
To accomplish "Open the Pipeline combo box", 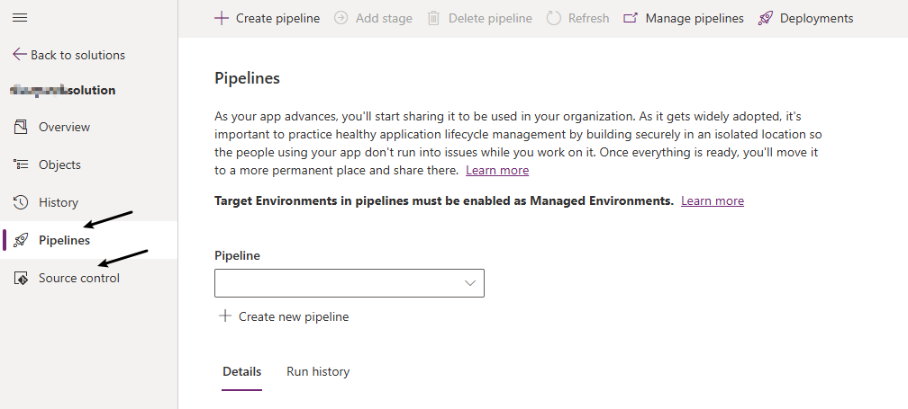I will pos(340,283).
